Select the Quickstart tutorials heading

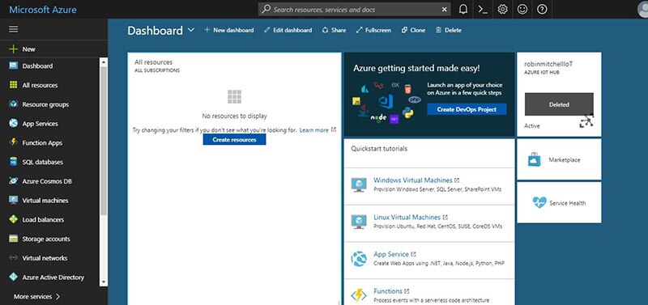coord(379,149)
